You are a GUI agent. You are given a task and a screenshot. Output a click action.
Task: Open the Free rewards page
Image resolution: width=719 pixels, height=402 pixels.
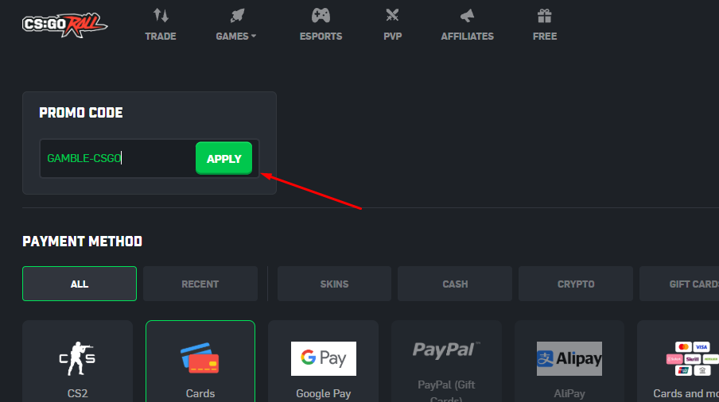coord(545,37)
